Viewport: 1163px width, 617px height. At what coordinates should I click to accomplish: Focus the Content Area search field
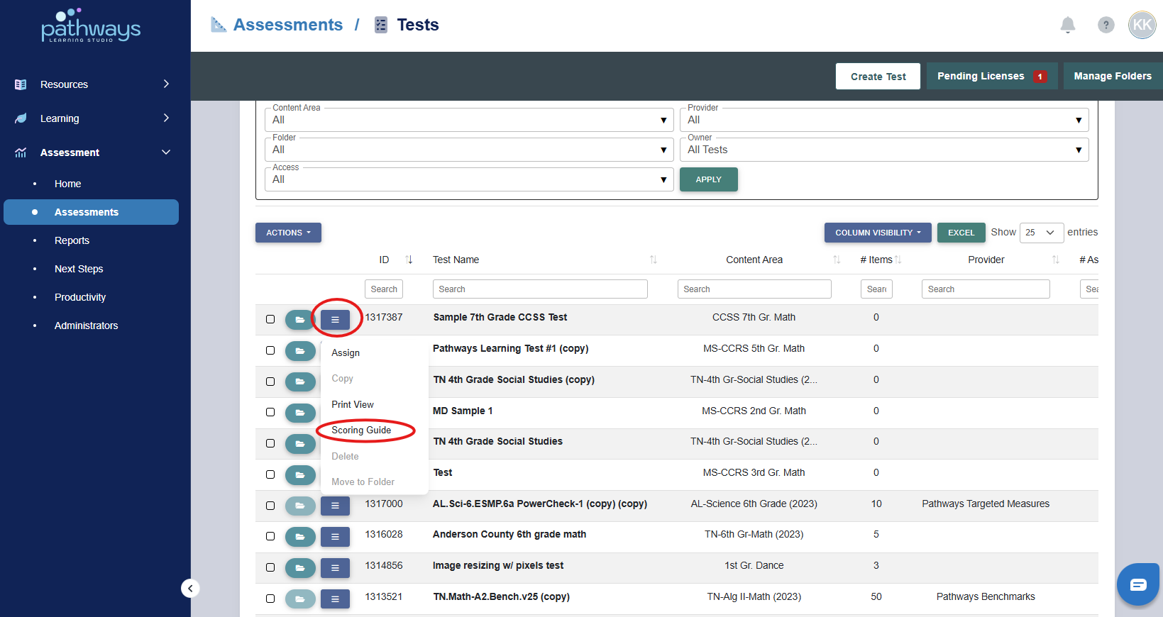tap(754, 289)
